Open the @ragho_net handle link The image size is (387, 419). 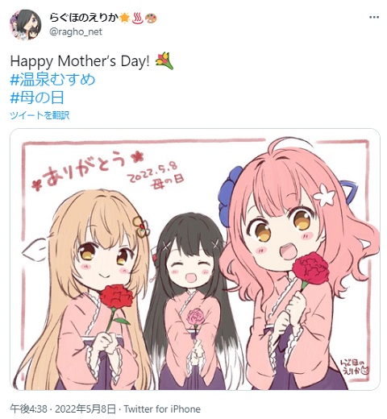(x=76, y=31)
